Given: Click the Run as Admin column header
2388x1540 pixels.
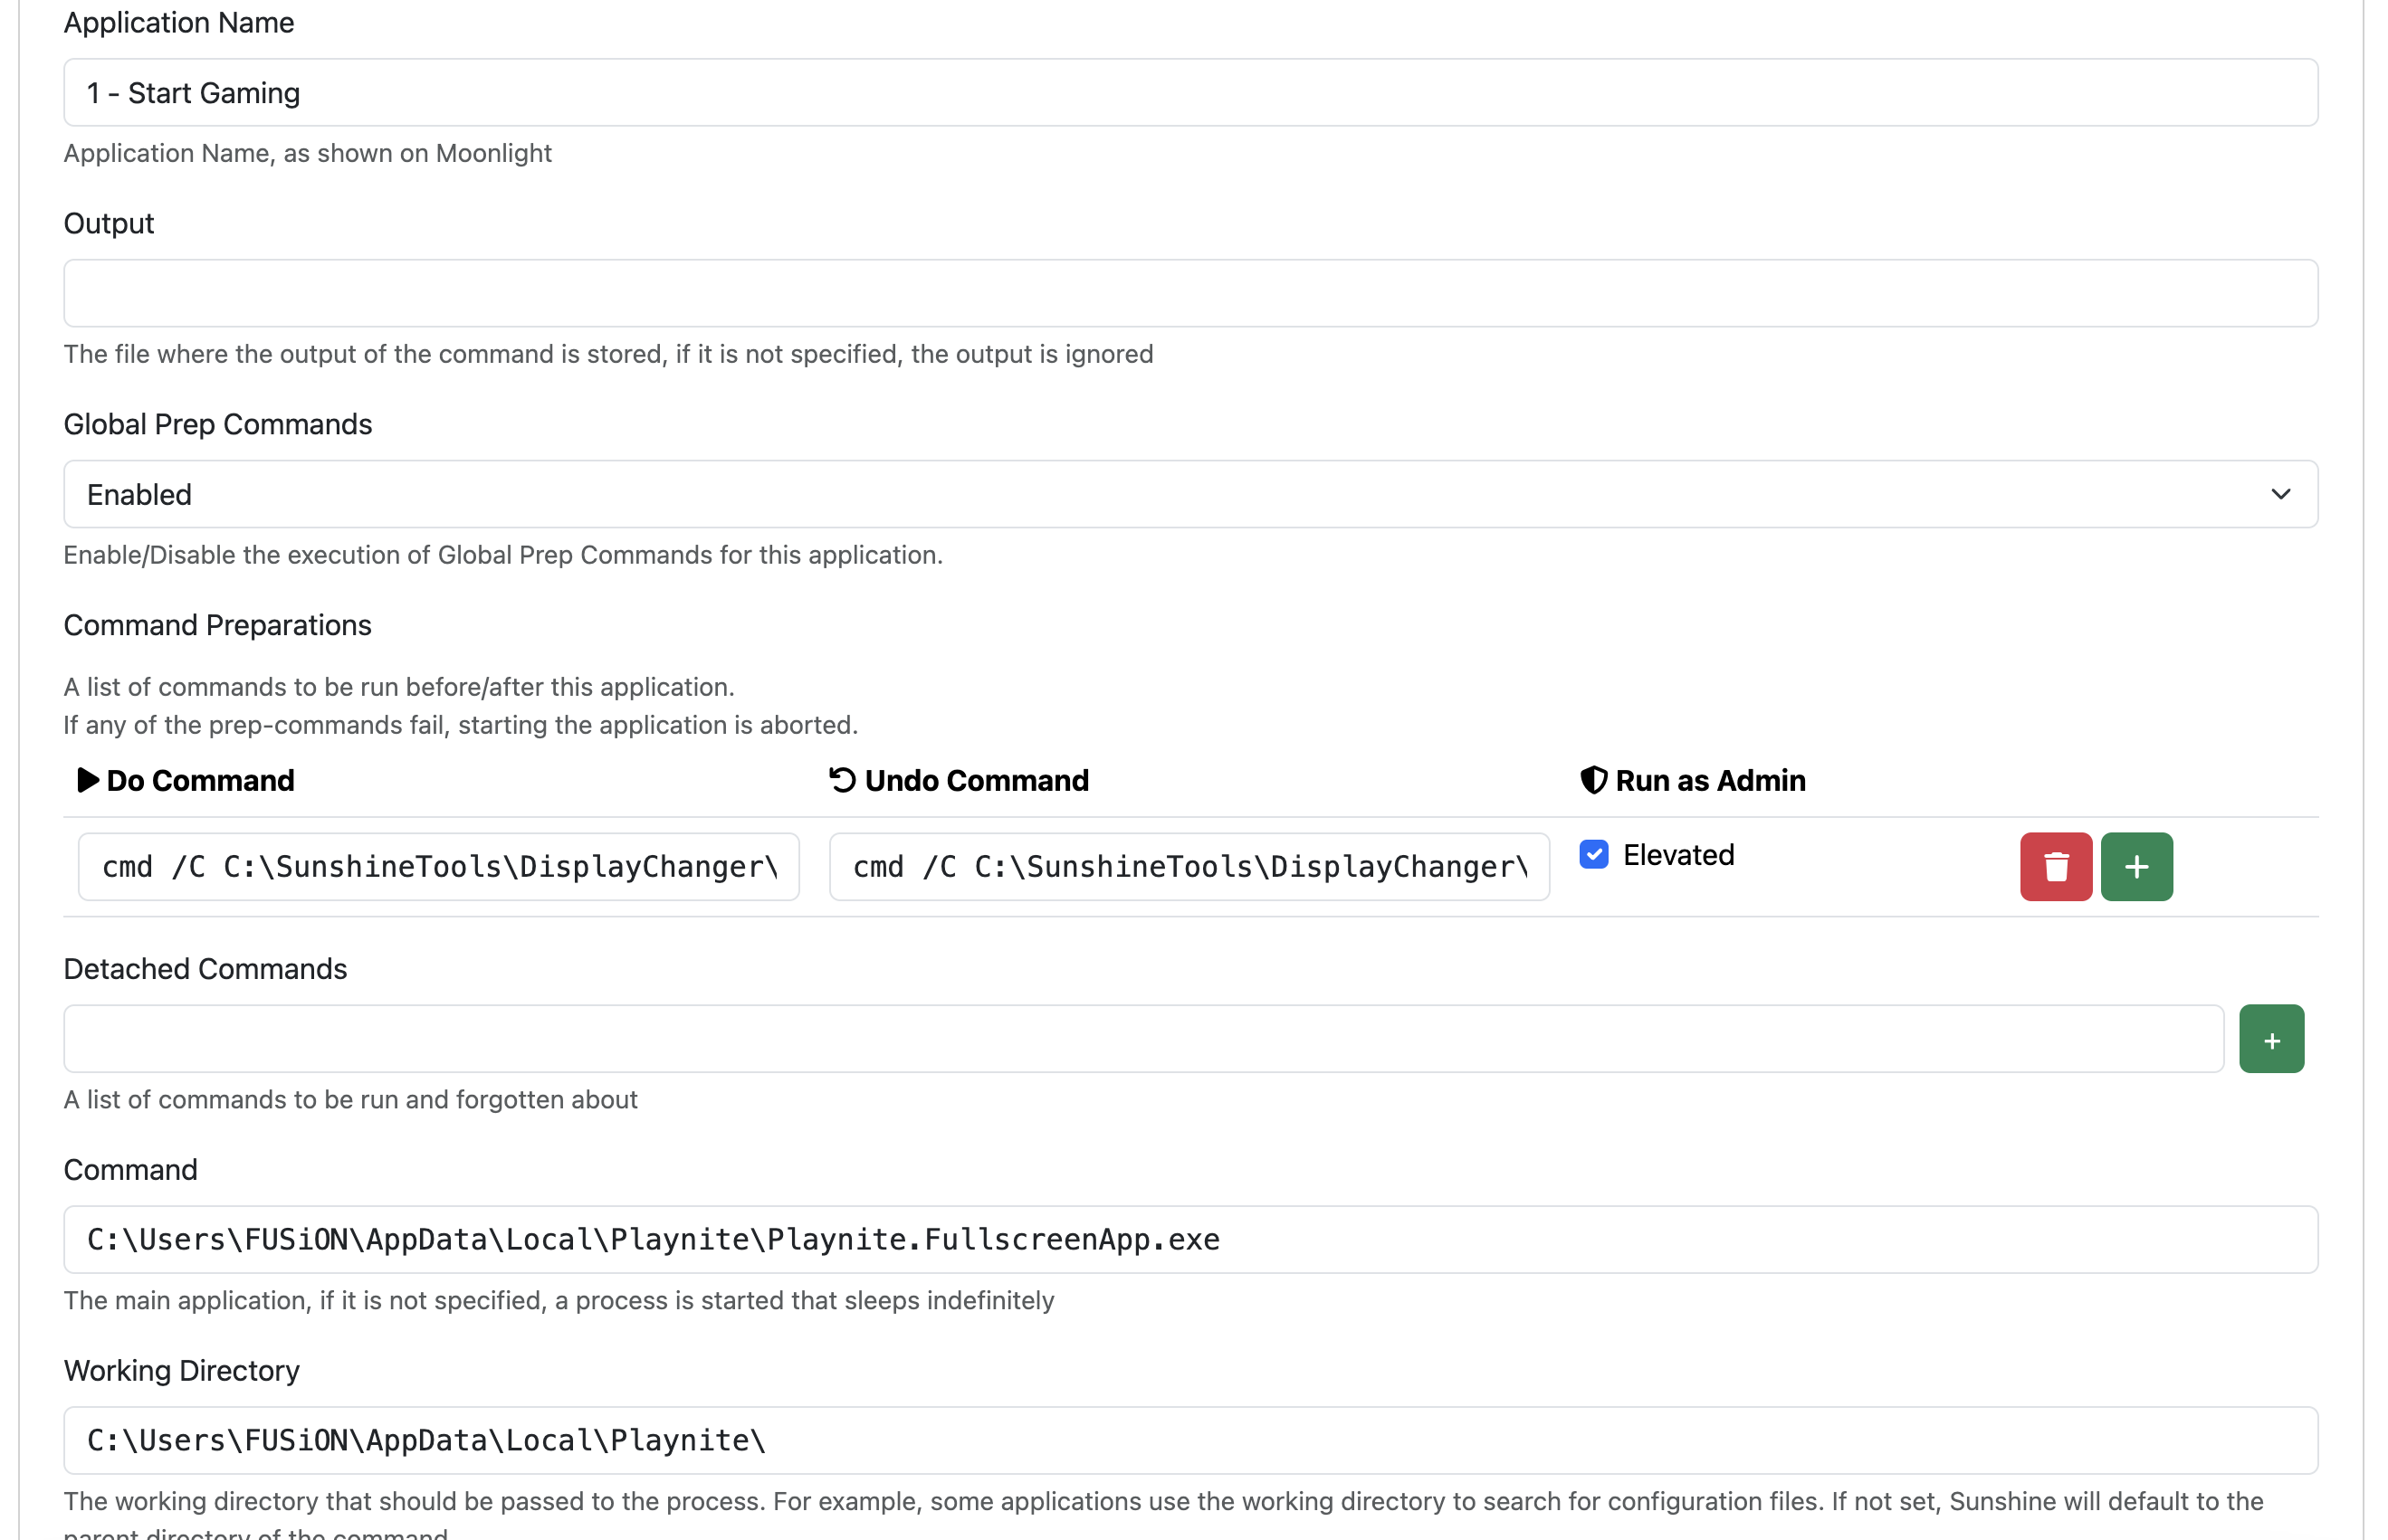Looking at the screenshot, I should point(1710,780).
